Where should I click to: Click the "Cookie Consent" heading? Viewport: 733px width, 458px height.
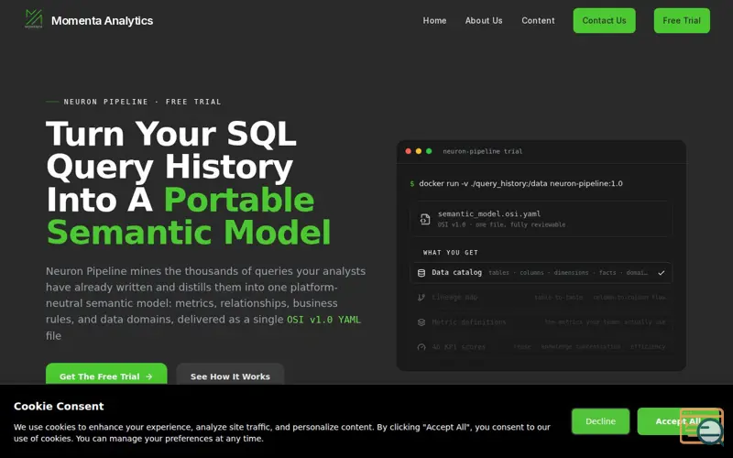59,406
